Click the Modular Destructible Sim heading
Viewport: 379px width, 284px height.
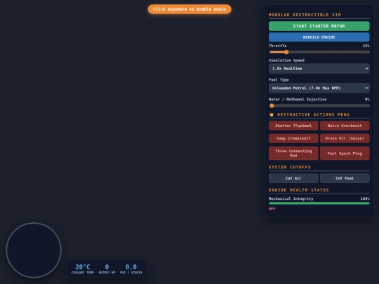(x=305, y=15)
